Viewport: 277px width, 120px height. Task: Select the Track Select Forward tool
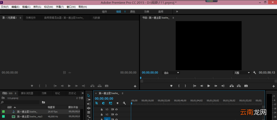coord(89,100)
